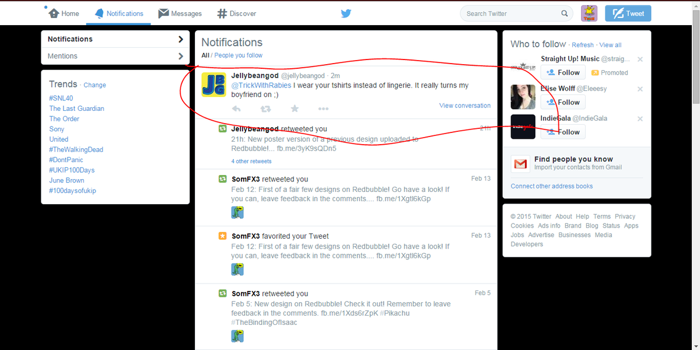700x350 pixels.
Task: Open the #SNL40 trend
Action: click(61, 98)
